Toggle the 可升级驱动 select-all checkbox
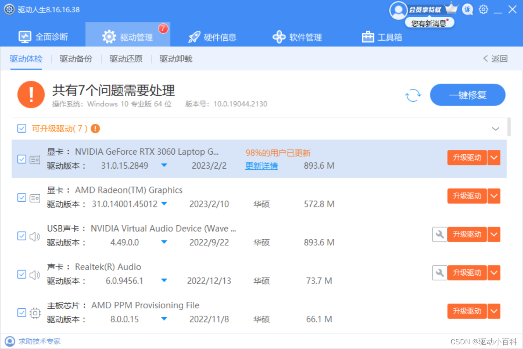 point(22,128)
